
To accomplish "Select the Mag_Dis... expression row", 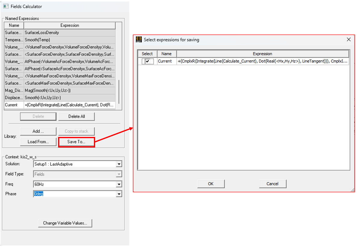I will coord(60,90).
